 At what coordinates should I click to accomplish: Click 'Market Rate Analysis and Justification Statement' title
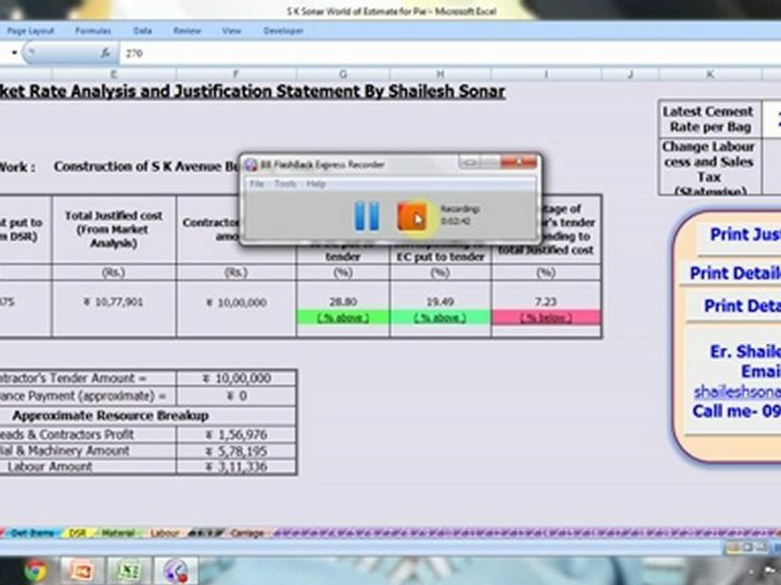(251, 92)
